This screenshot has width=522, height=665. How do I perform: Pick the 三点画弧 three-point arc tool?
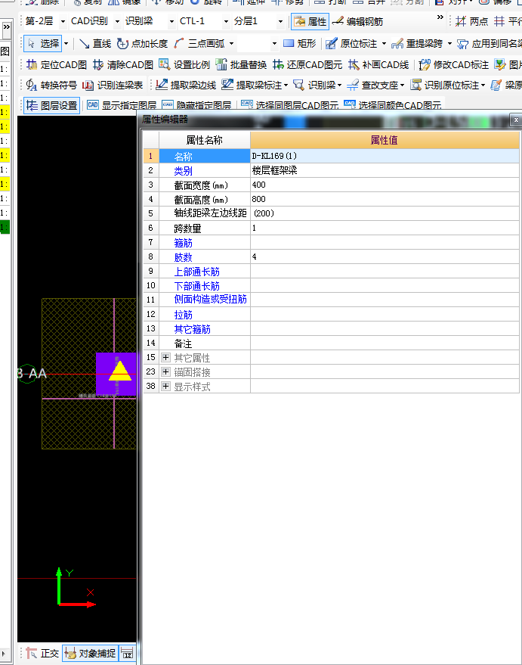[199, 43]
